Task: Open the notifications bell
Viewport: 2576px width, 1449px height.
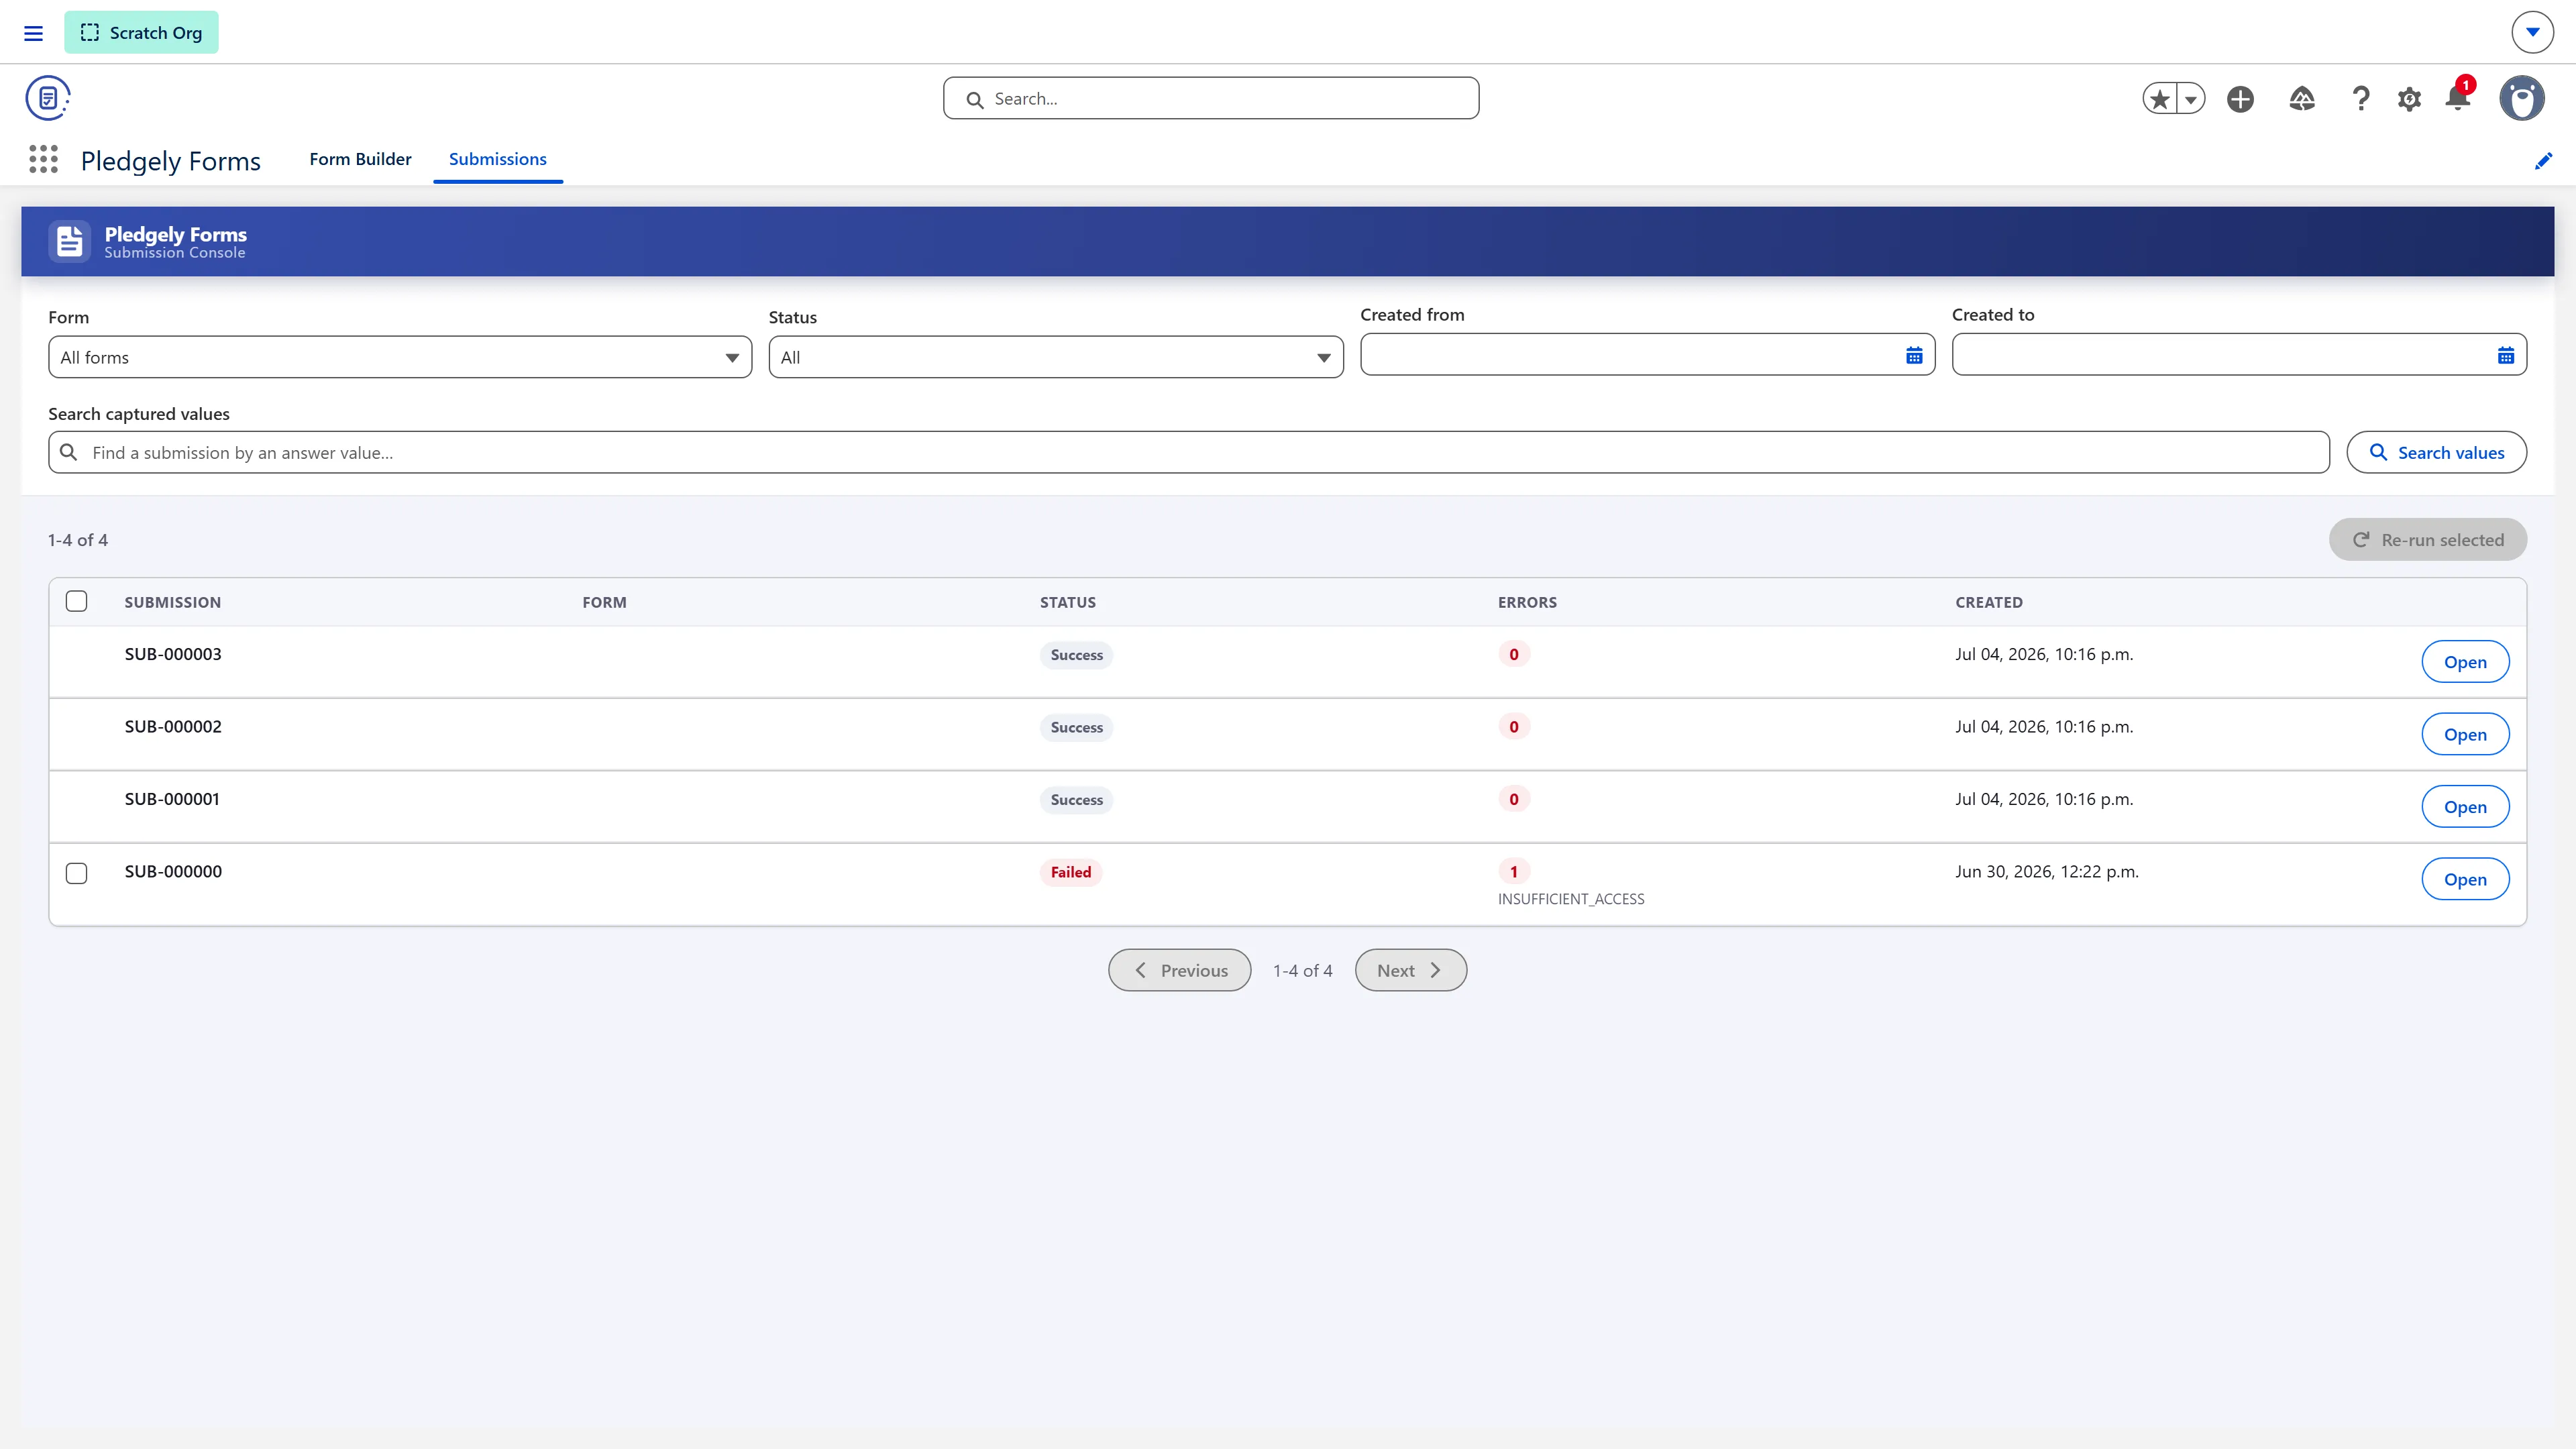Action: pos(2458,97)
